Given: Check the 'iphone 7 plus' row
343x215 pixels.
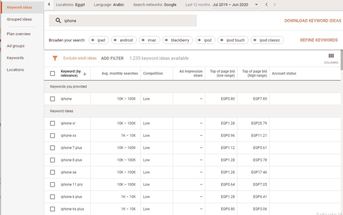Looking at the screenshot, I should (x=53, y=148).
